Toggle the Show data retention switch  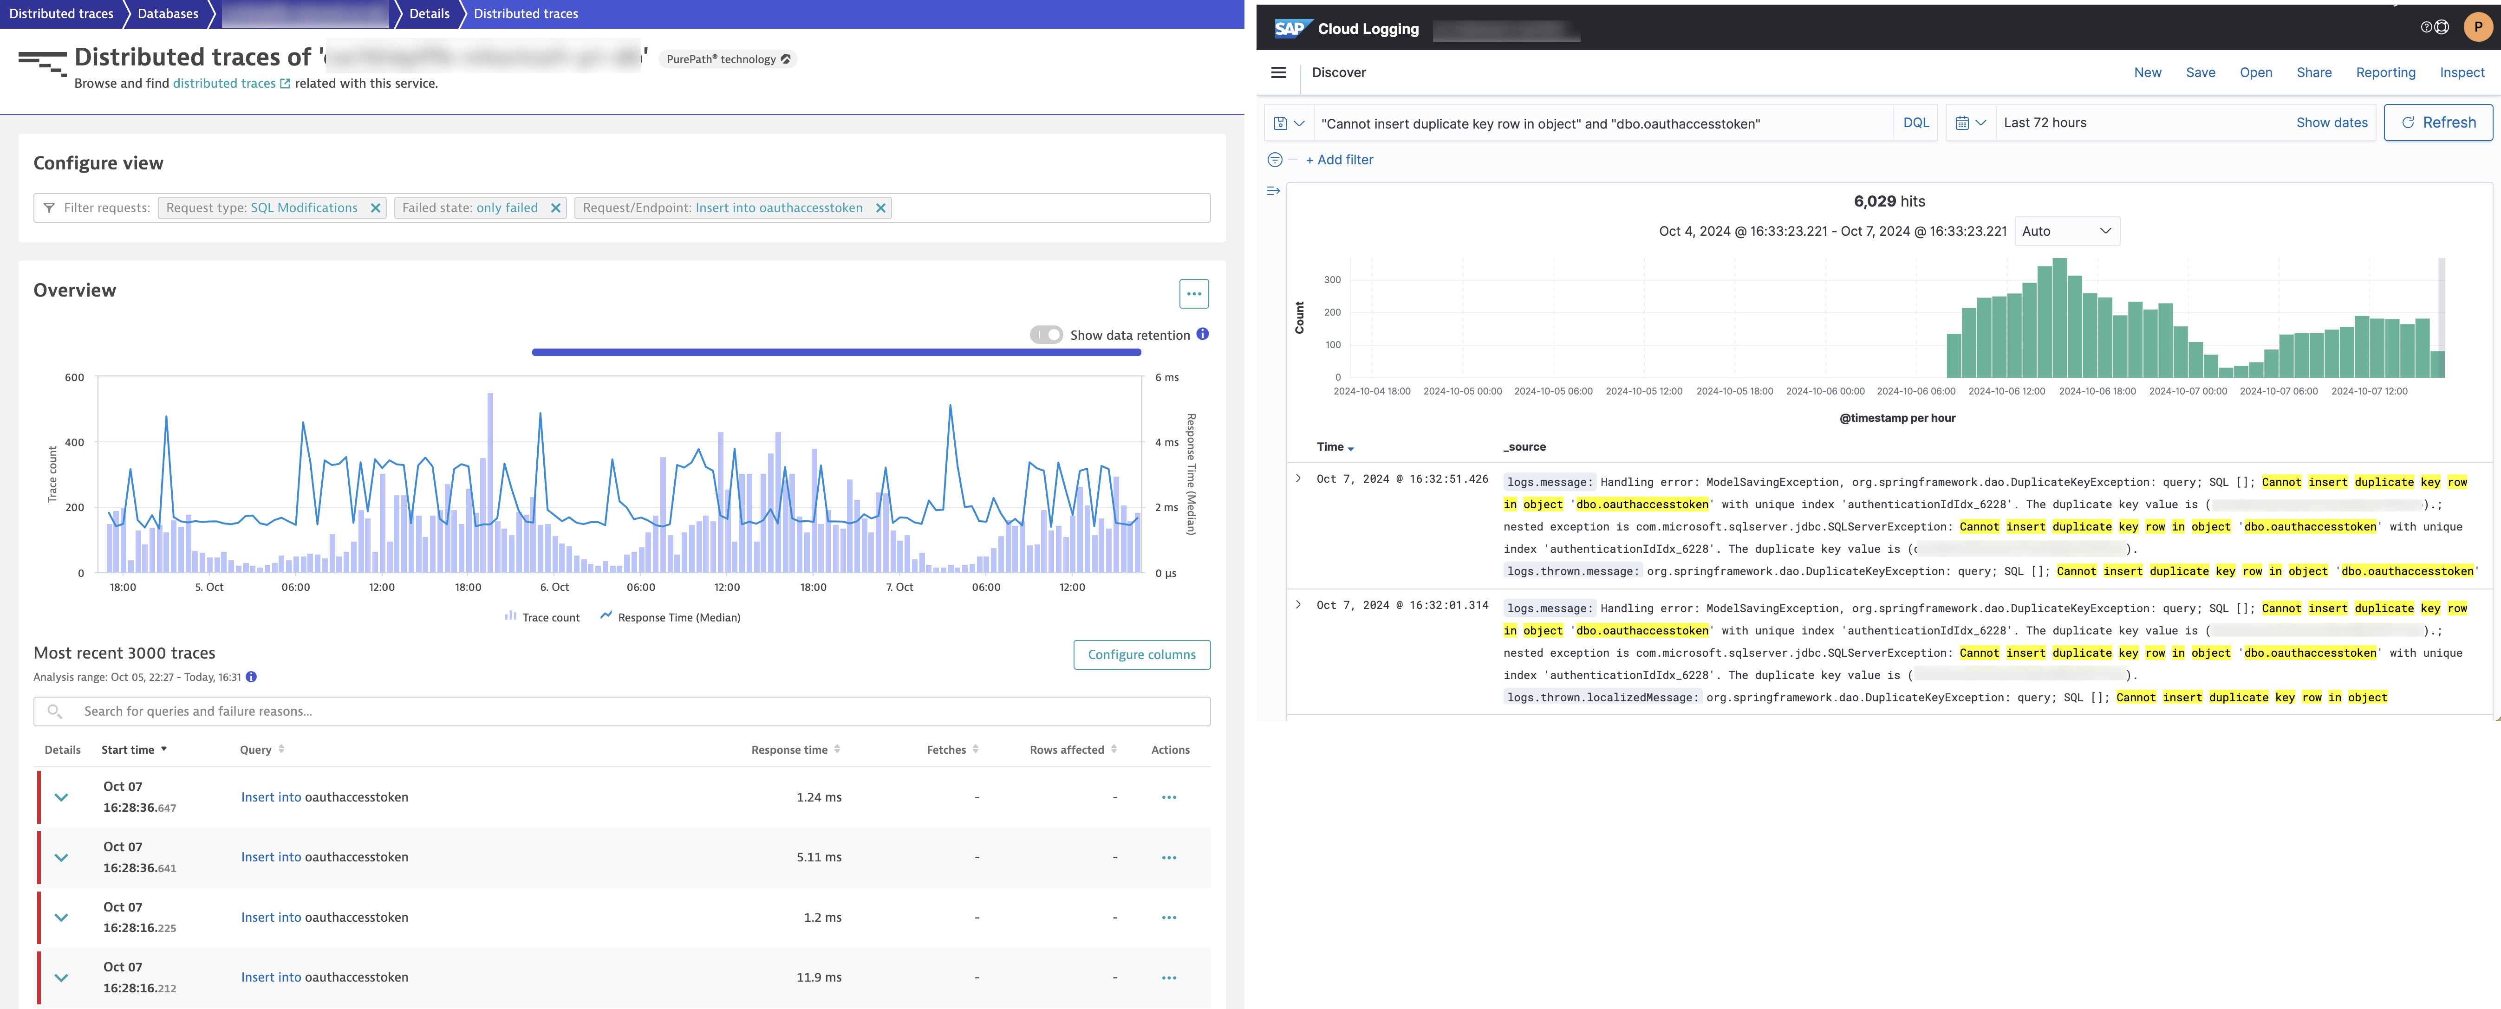pyautogui.click(x=1046, y=335)
